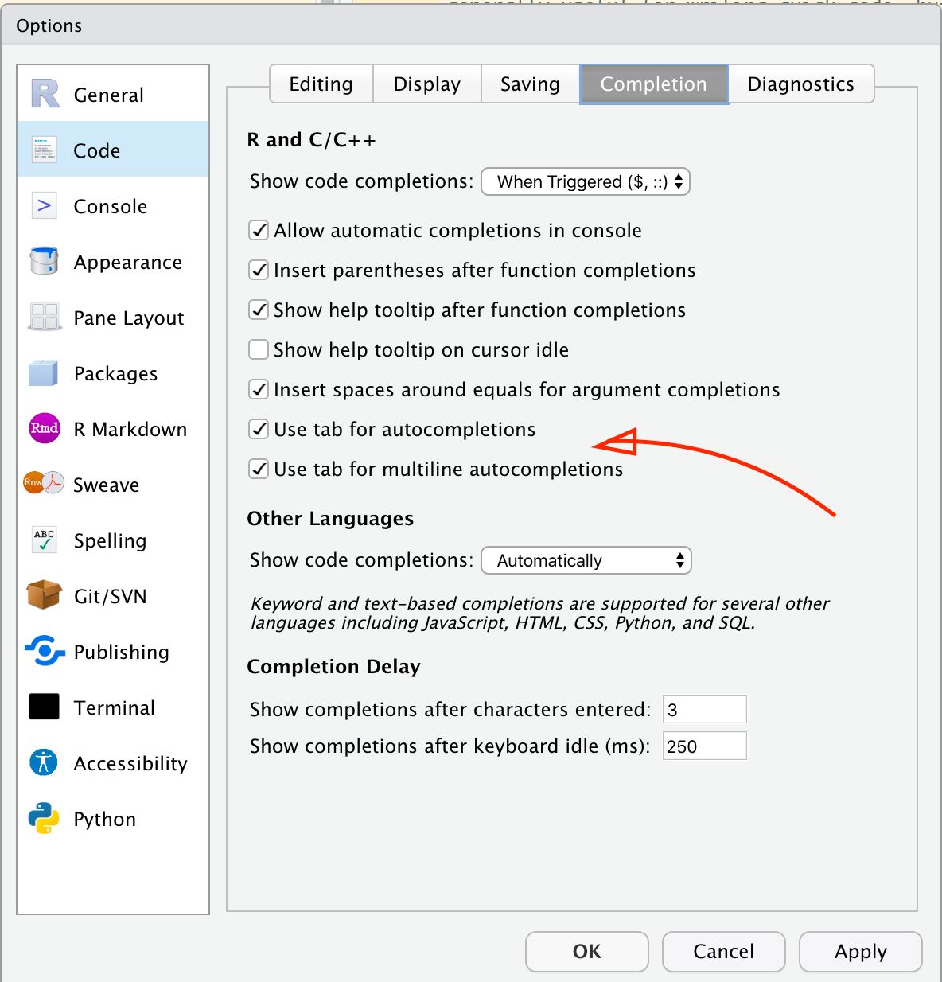Image resolution: width=942 pixels, height=982 pixels.
Task: Toggle Show help tooltip after function completions
Action: 259,310
